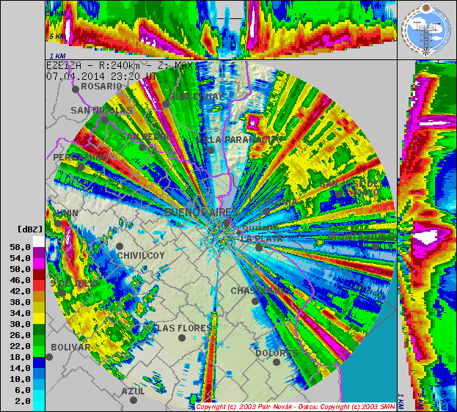
Task: Click the BOLIVAR city label
Action: 70,347
